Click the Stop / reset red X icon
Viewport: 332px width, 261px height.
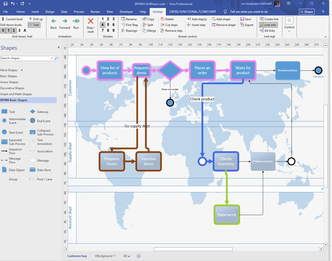coord(90,21)
